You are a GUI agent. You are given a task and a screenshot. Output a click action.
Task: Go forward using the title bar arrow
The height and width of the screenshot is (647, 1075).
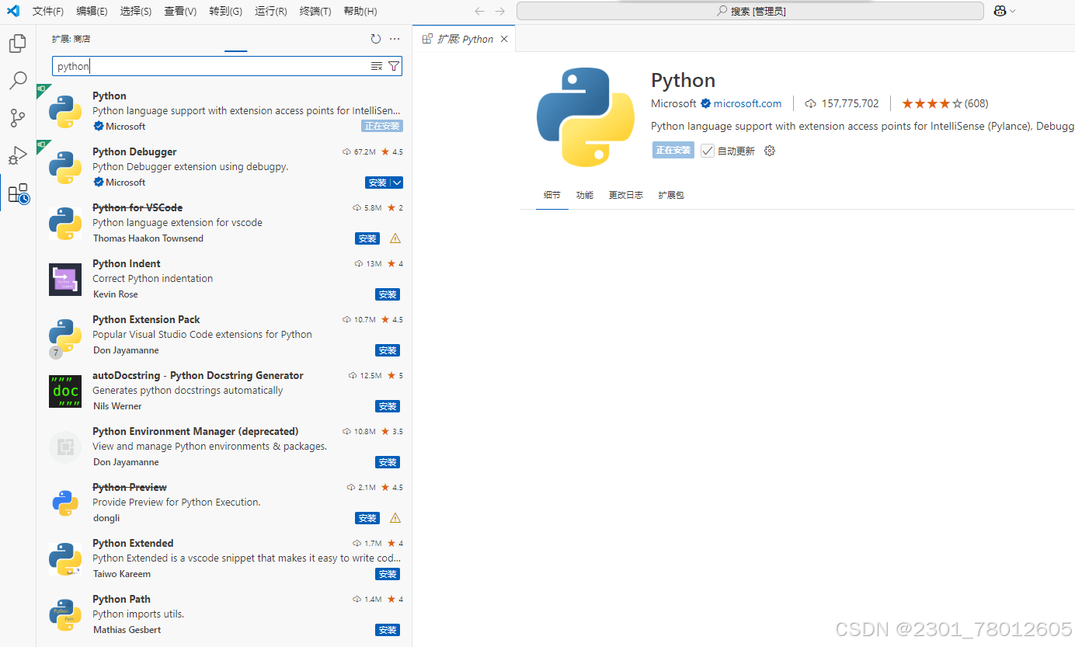[x=499, y=11]
